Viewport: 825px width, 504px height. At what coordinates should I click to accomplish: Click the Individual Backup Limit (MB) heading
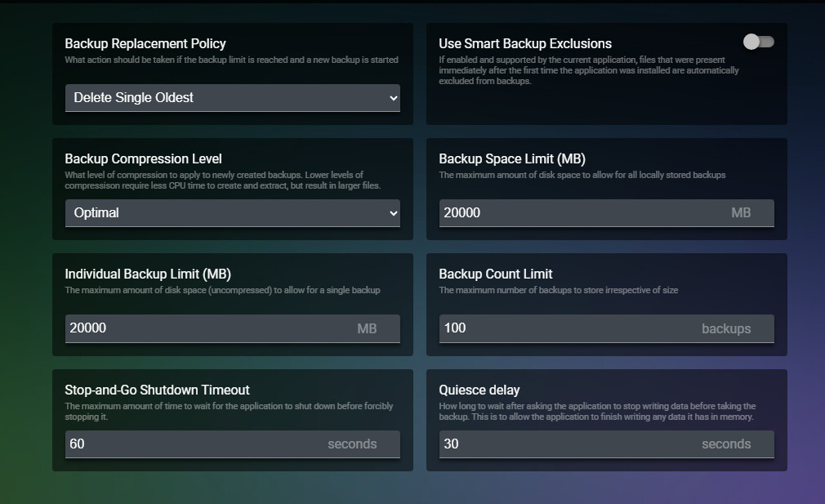(x=148, y=274)
